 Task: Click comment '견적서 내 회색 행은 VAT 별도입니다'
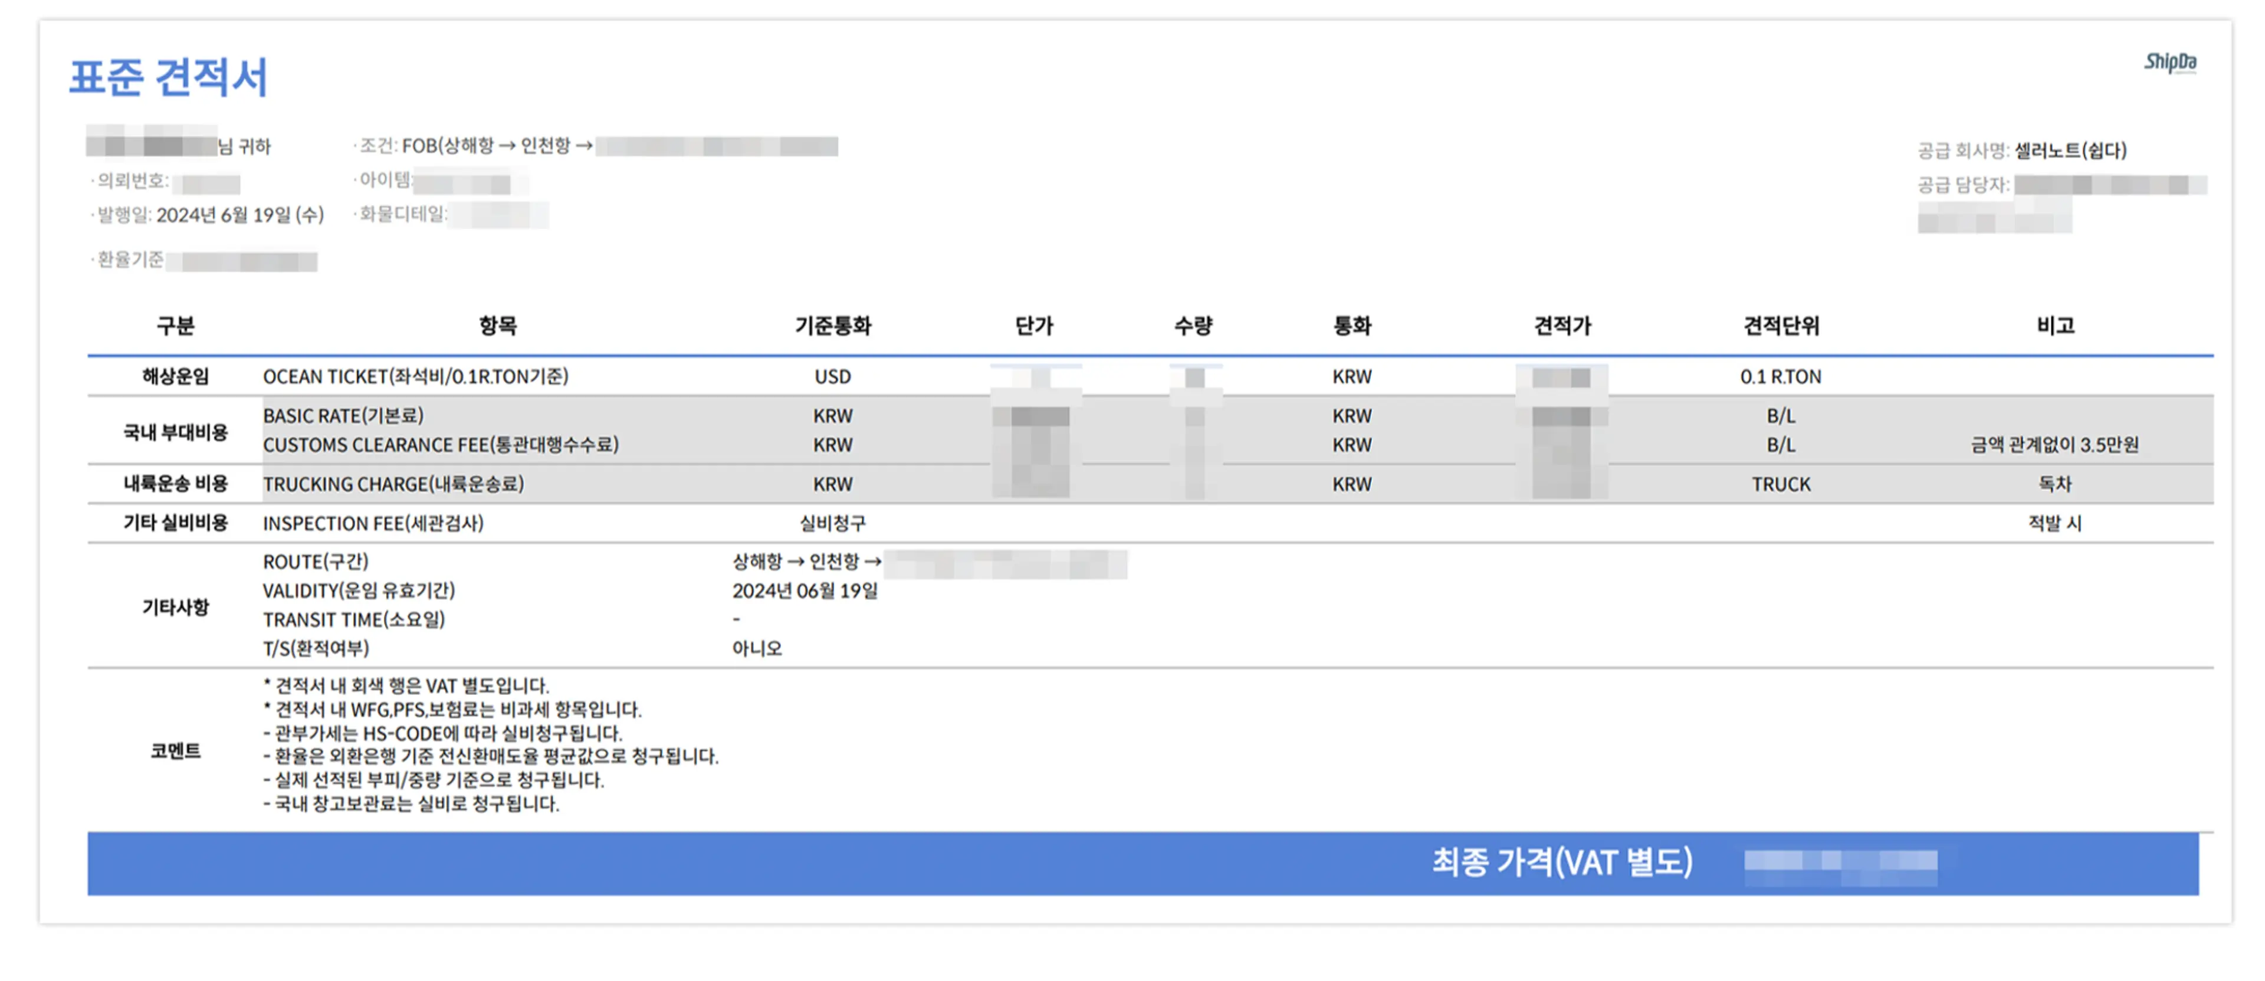pos(406,685)
